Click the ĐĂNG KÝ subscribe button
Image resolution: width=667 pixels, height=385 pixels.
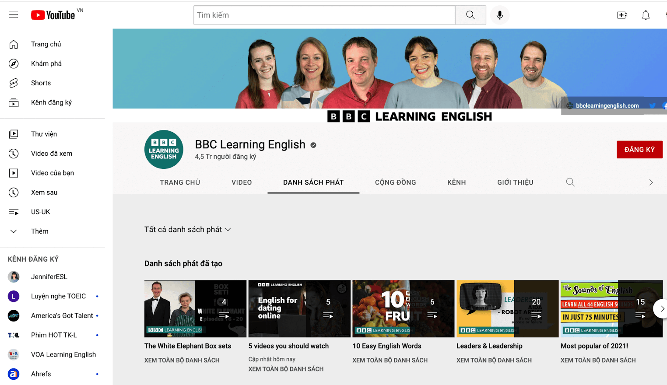click(639, 150)
